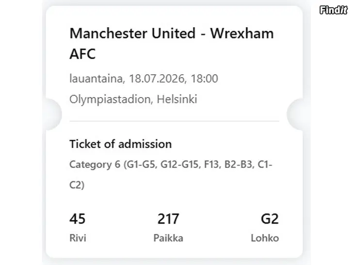Screen dimensions: 353x265
Task: Click the left ticket notch cutout
Action: pos(52,114)
